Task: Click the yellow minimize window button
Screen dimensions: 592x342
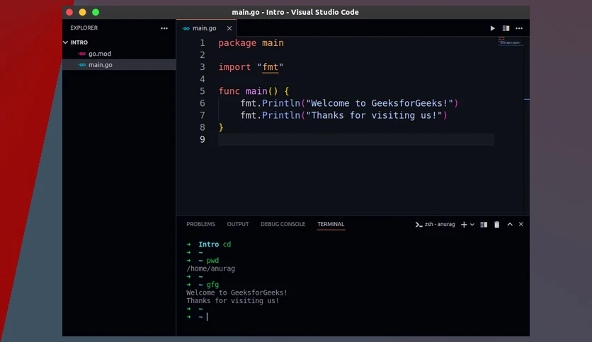Action: click(x=82, y=13)
